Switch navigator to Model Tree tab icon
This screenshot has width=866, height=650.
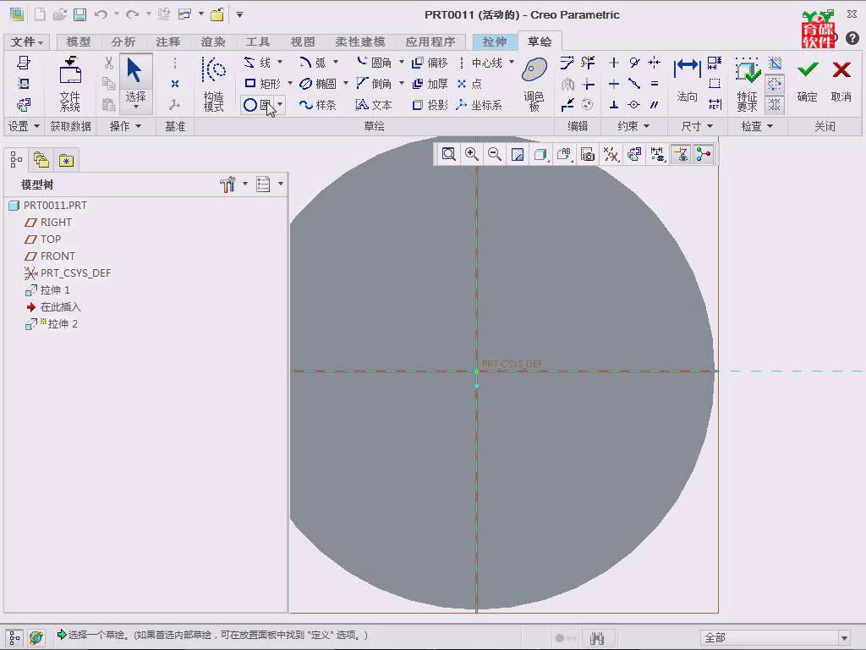click(x=16, y=160)
